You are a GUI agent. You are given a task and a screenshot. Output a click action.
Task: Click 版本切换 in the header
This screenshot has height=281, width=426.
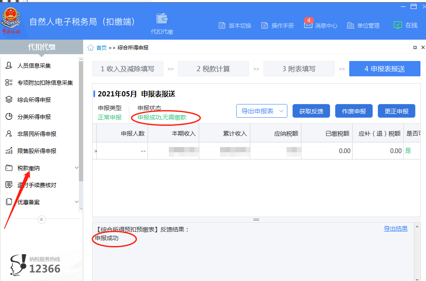tap(240, 26)
